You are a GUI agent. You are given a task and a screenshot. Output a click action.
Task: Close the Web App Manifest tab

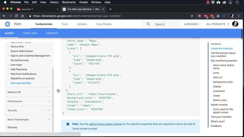[103, 9]
